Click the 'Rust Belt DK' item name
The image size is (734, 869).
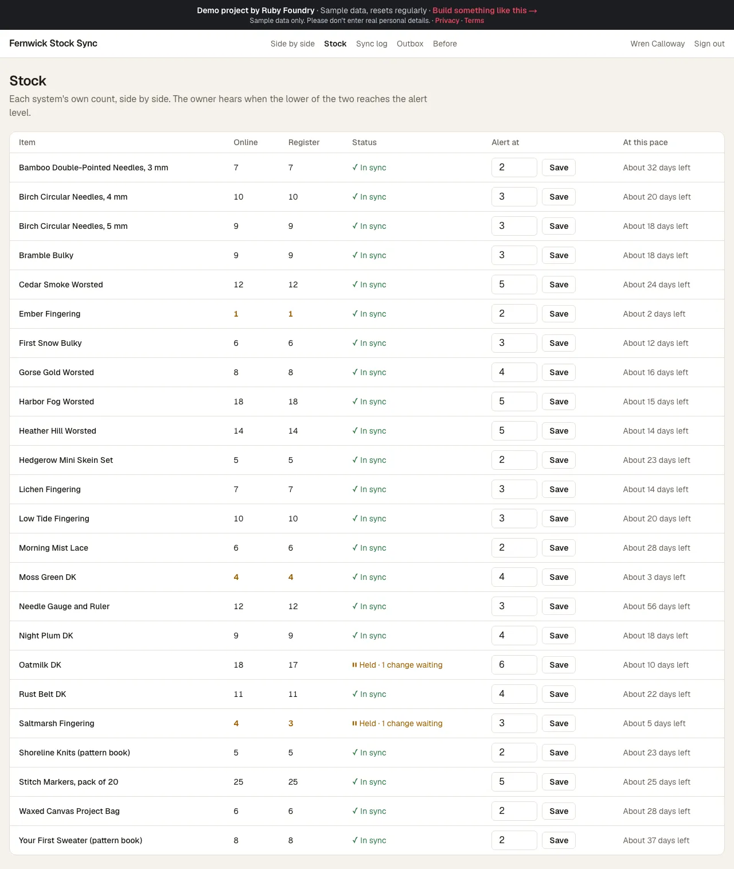click(x=42, y=694)
